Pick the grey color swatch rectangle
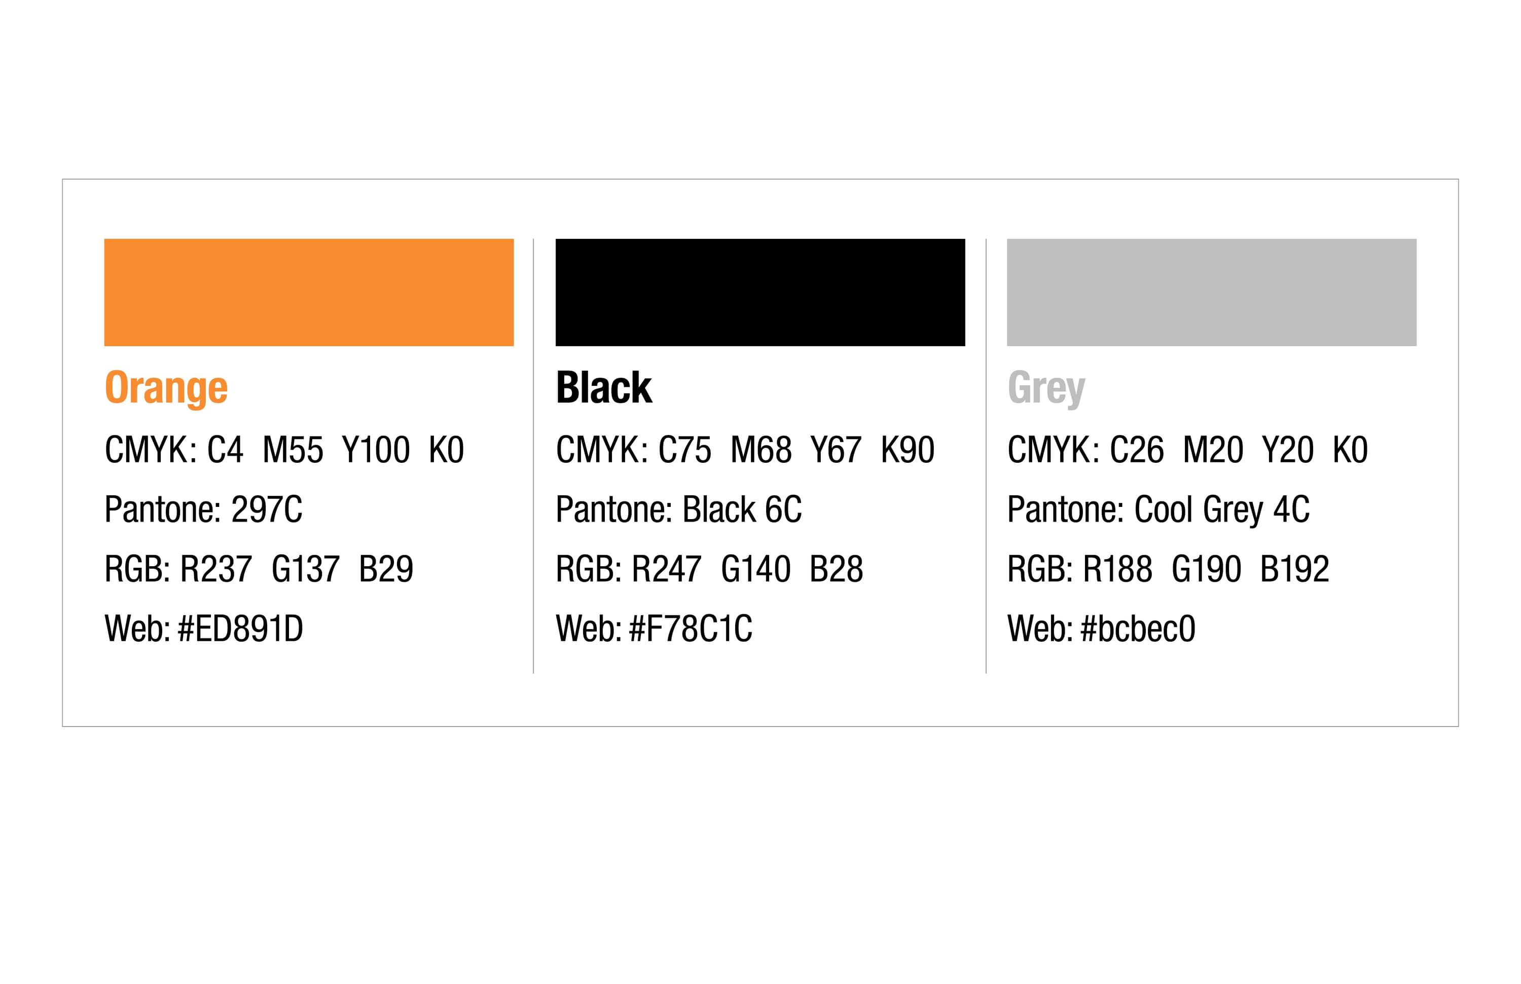Viewport: 1521px width, 984px height. click(x=1211, y=292)
